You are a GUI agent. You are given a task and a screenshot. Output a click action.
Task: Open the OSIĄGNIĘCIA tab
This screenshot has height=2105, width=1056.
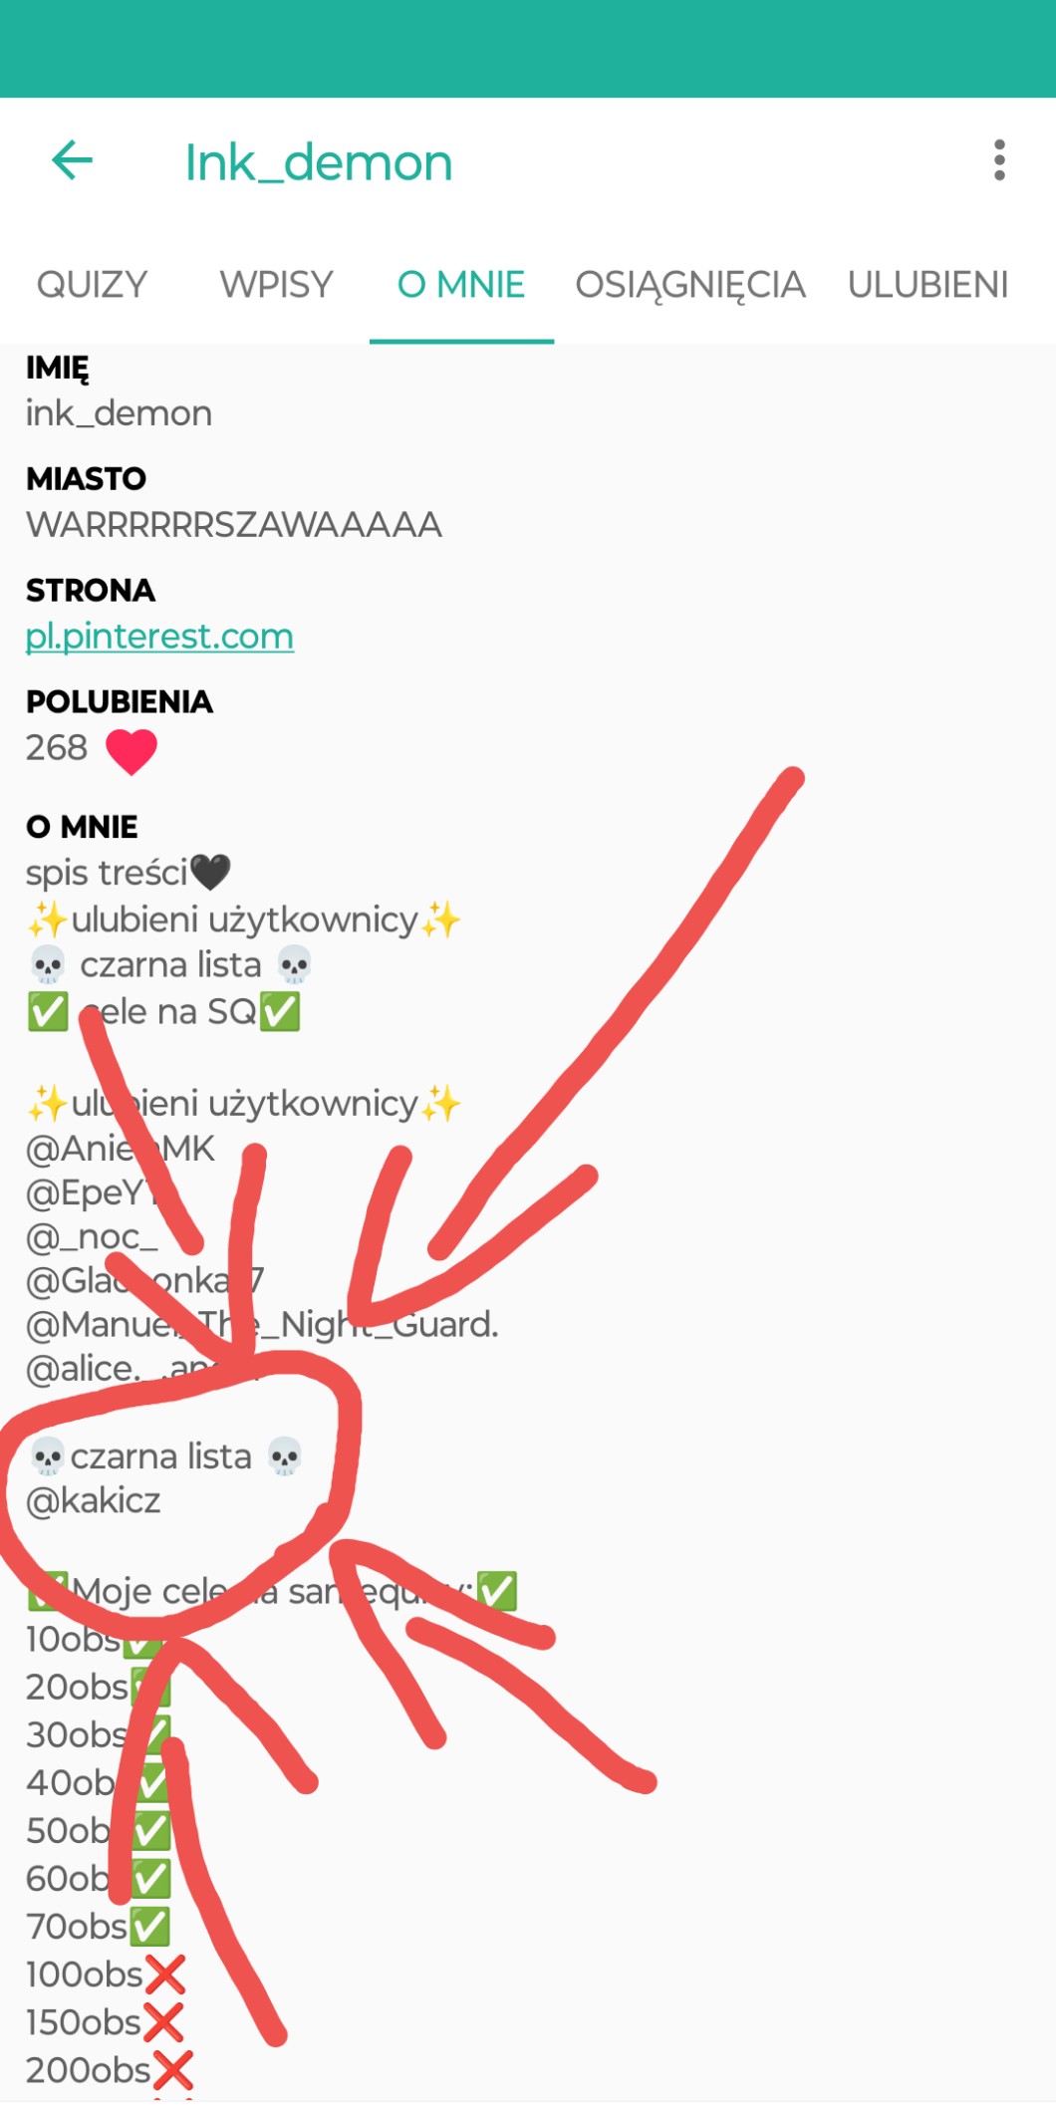pos(689,285)
